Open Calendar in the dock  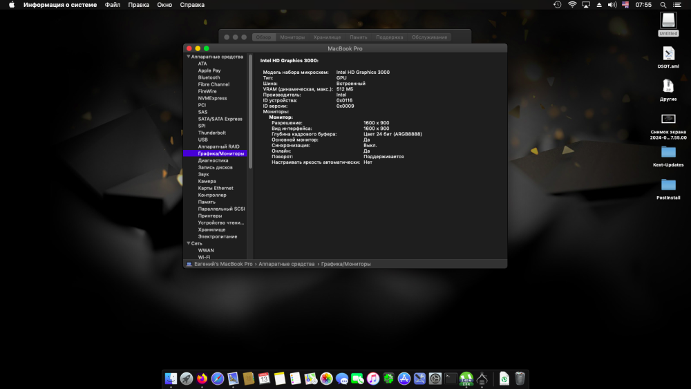264,379
